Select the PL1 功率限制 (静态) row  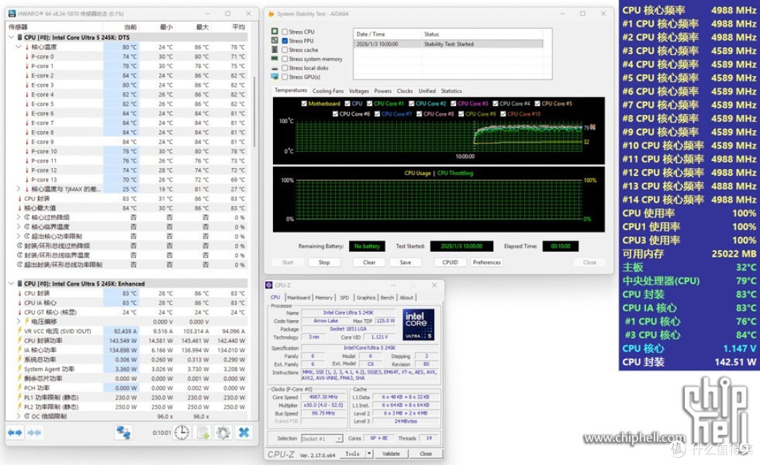(127, 397)
